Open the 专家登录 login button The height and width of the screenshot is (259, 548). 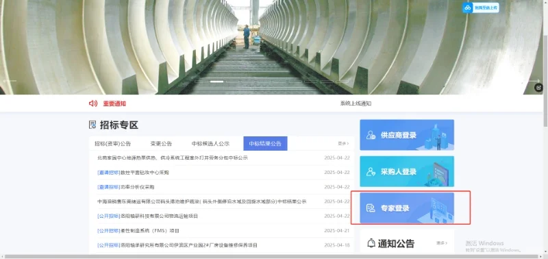click(x=407, y=208)
